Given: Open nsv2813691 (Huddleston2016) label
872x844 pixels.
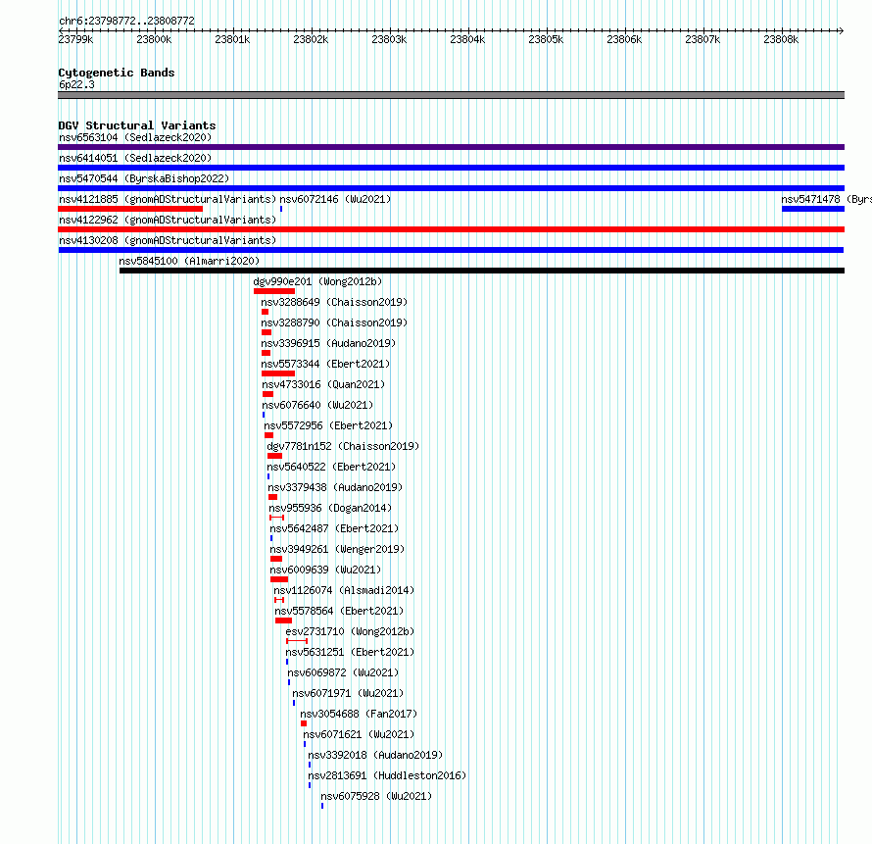Looking at the screenshot, I should [387, 775].
